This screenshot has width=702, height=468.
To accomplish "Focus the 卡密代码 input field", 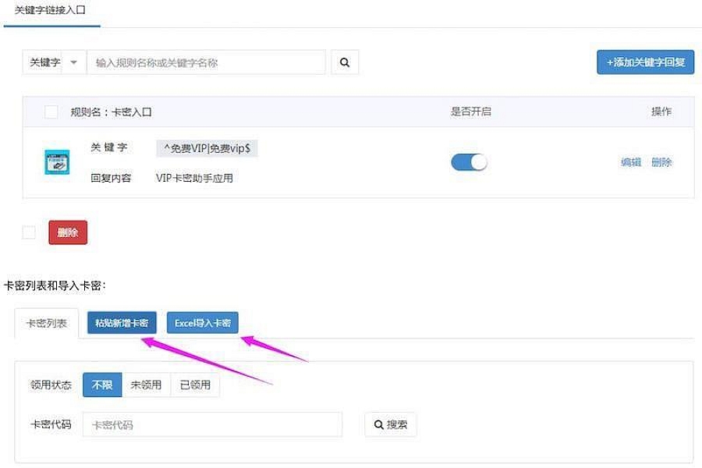I will point(212,424).
